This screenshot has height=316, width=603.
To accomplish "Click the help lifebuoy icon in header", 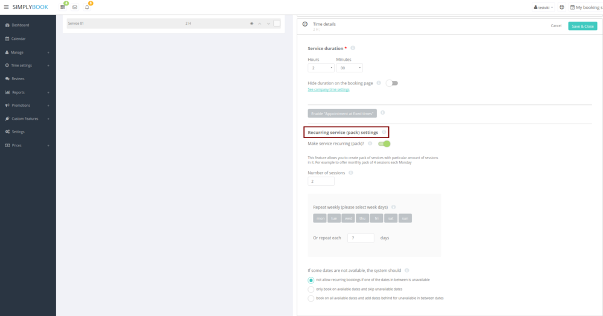I will tap(562, 7).
